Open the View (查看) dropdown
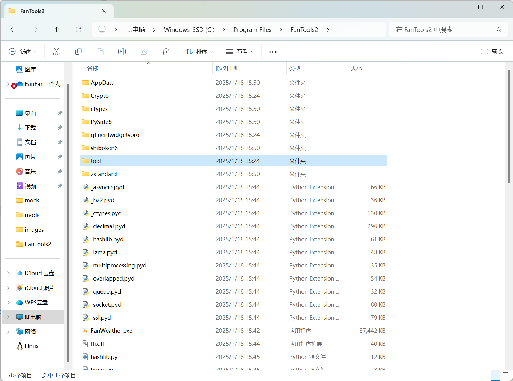The height and width of the screenshot is (381, 513). coord(240,52)
